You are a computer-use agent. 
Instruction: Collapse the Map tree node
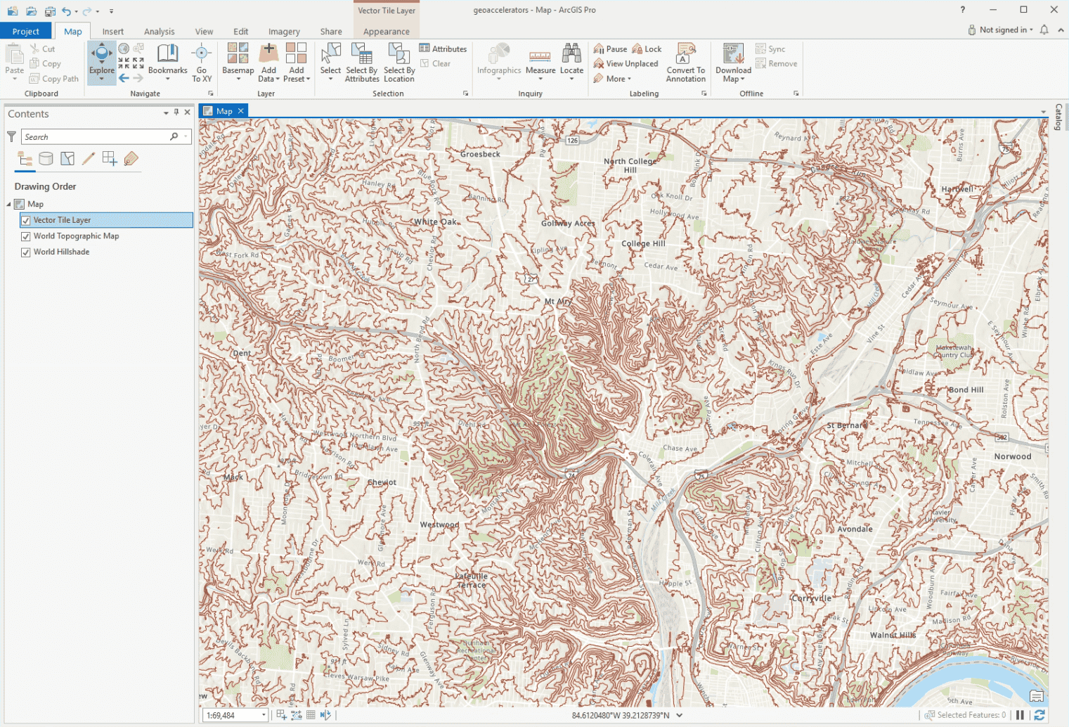click(x=9, y=205)
